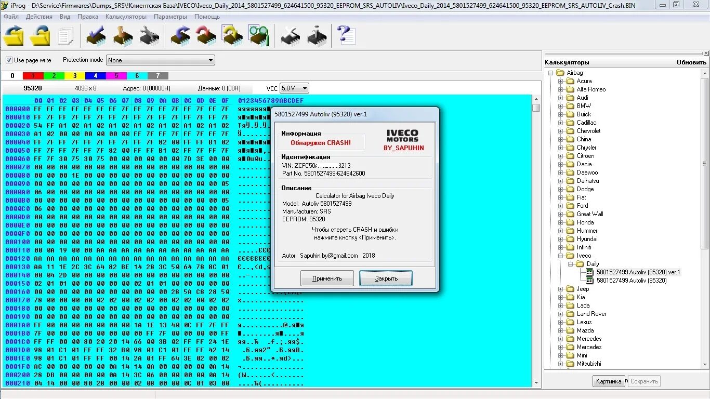
Task: Open the Файл menu
Action: 11,17
